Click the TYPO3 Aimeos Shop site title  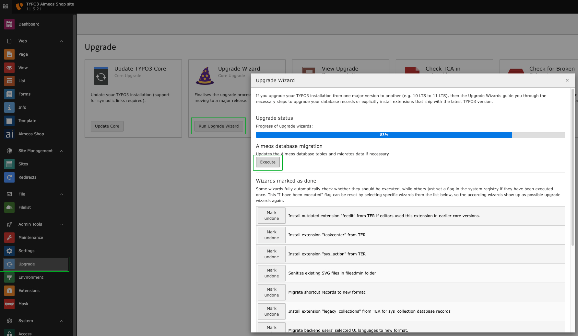[50, 4]
